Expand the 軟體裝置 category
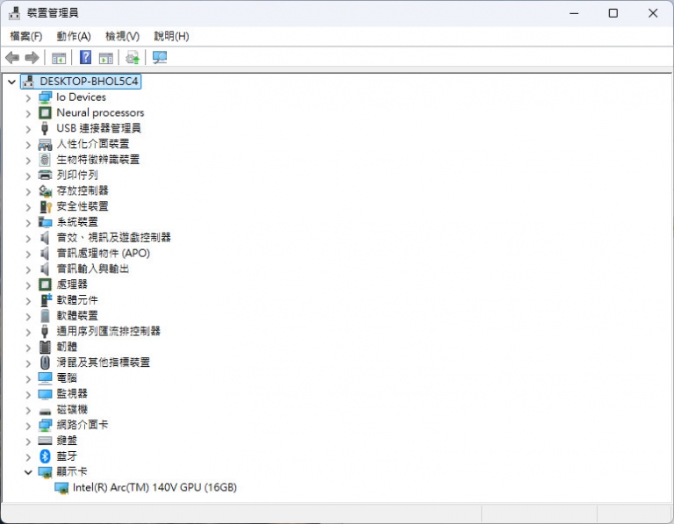This screenshot has height=524, width=674. point(28,316)
